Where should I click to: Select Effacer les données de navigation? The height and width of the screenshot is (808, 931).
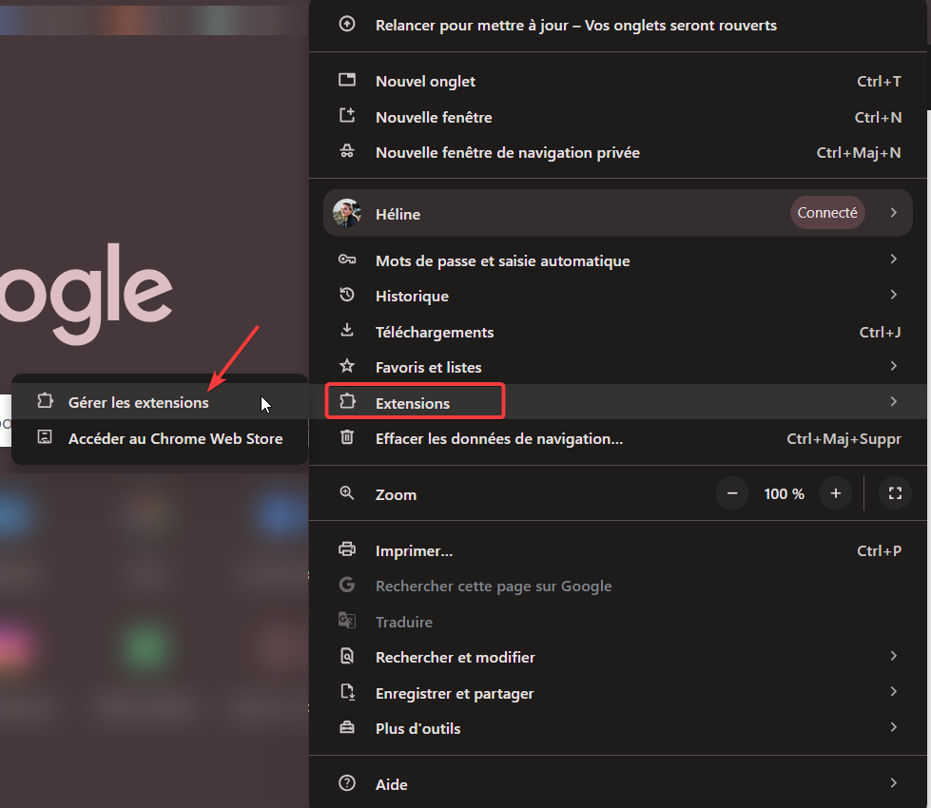[x=618, y=439]
